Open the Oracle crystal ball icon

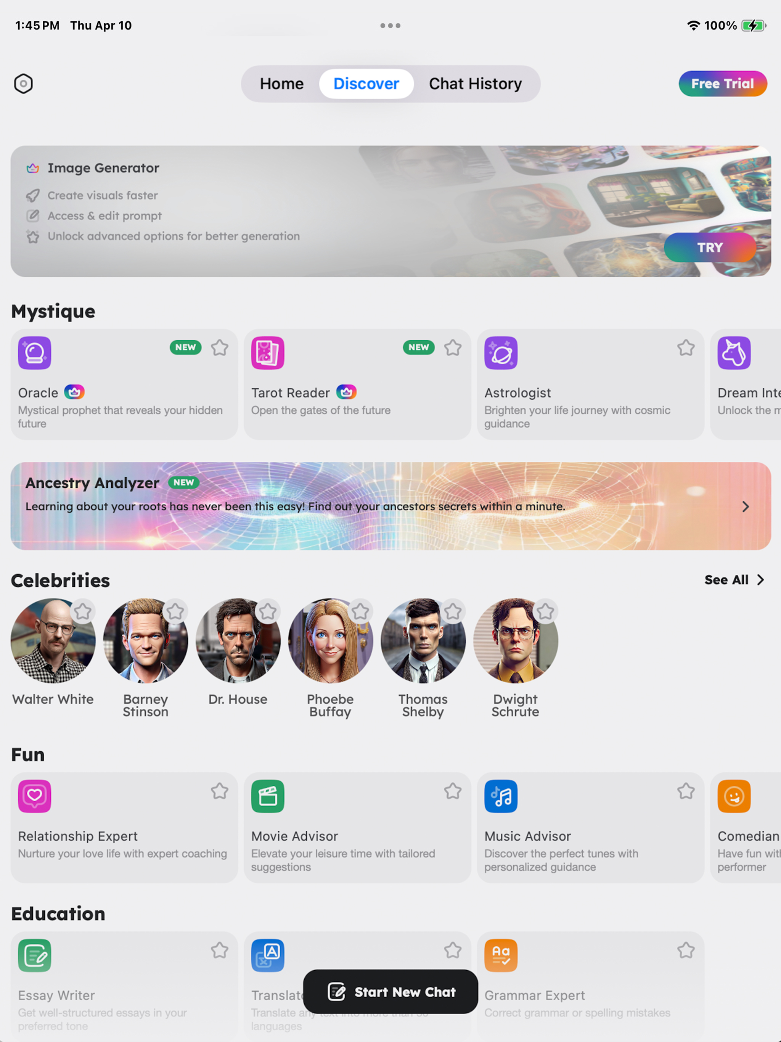[34, 353]
